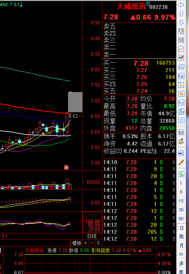
Task: Select the 15-minute period tab
Action: pos(181,201)
